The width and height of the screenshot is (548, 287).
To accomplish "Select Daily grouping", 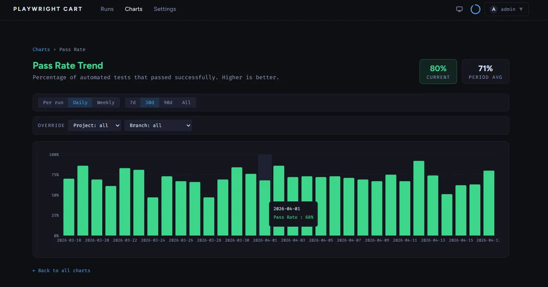I will click(x=80, y=102).
